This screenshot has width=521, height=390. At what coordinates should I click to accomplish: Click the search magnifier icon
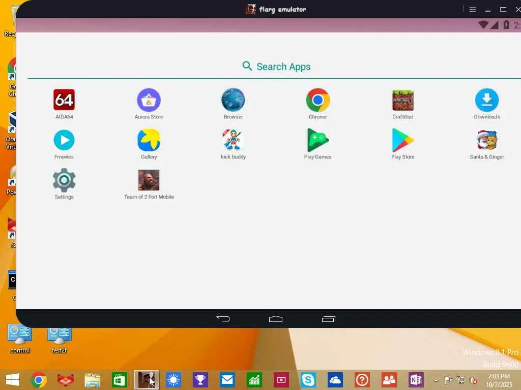click(247, 66)
